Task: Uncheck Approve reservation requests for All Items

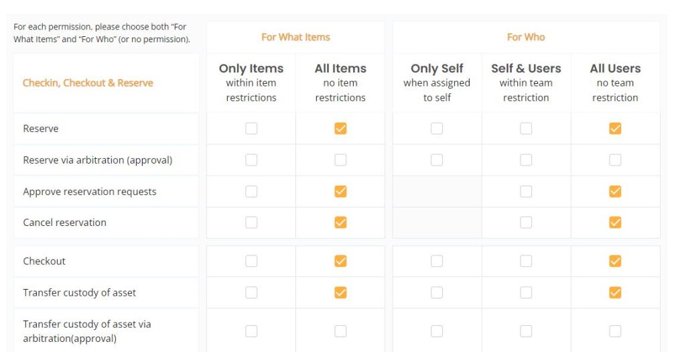Action: [340, 191]
